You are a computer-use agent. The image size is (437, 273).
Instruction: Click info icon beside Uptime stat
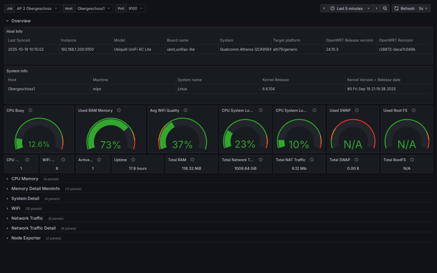click(x=133, y=160)
